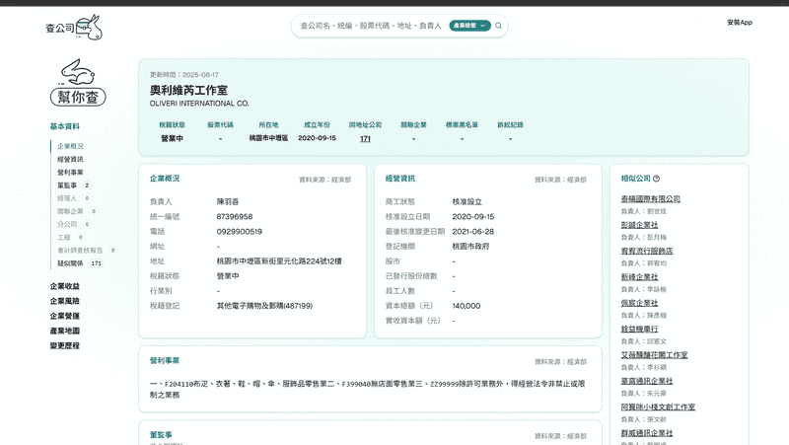
Task: Open similar company 新峰企業社
Action: coord(639,277)
